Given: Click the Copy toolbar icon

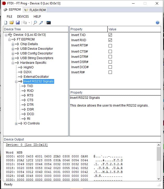Looking at the screenshot, I should tap(25, 23).
